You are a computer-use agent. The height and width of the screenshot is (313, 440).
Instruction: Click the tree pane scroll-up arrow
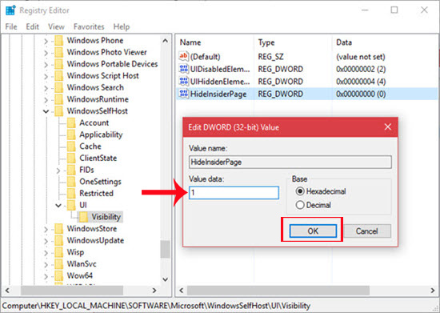click(x=166, y=41)
